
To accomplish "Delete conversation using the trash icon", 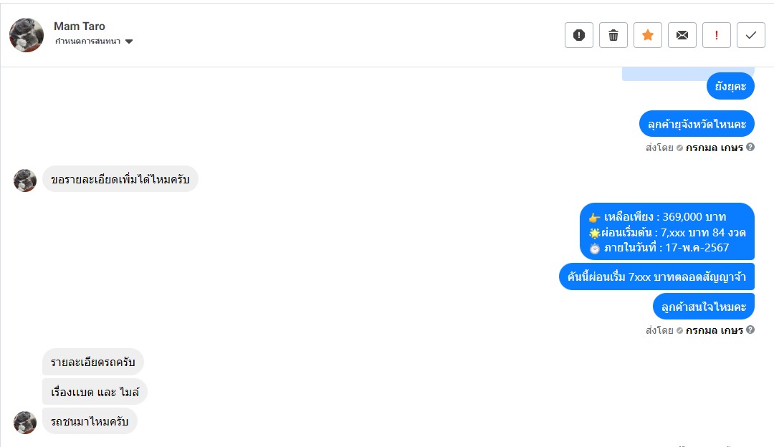I will click(x=613, y=35).
